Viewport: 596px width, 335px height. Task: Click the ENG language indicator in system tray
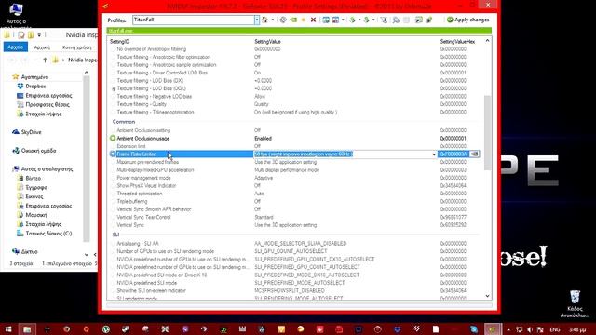(555, 329)
